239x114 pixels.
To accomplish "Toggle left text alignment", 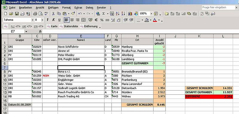I will (x=66, y=20).
